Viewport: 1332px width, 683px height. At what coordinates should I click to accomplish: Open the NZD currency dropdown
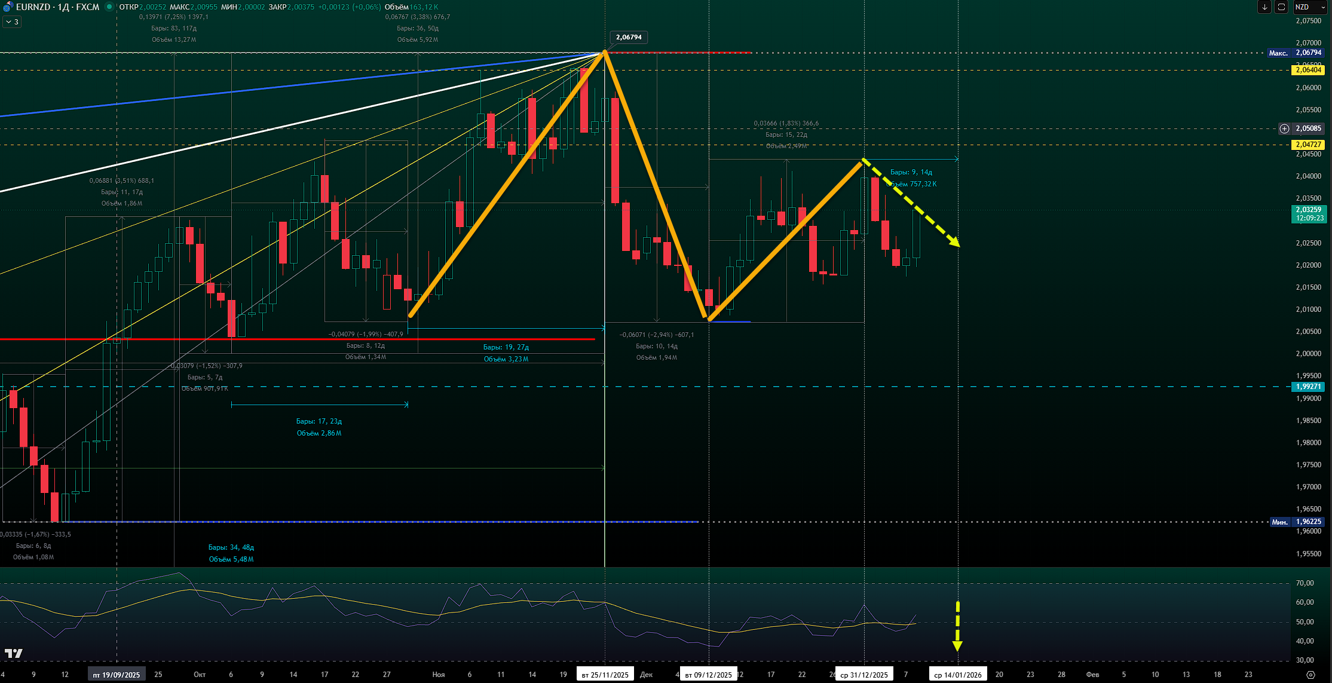(1310, 7)
